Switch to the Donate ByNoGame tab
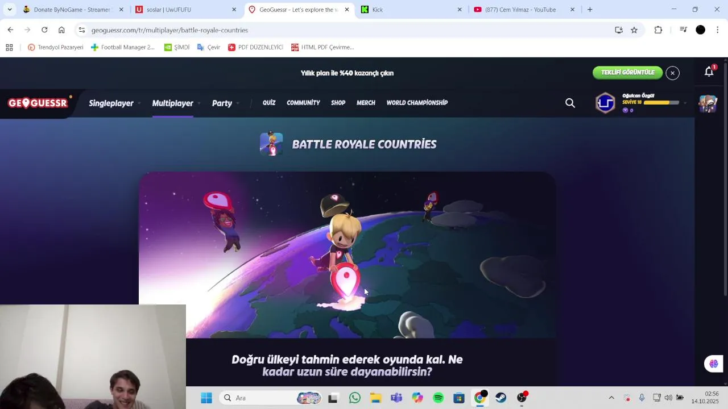The image size is (728, 409). coord(72,10)
